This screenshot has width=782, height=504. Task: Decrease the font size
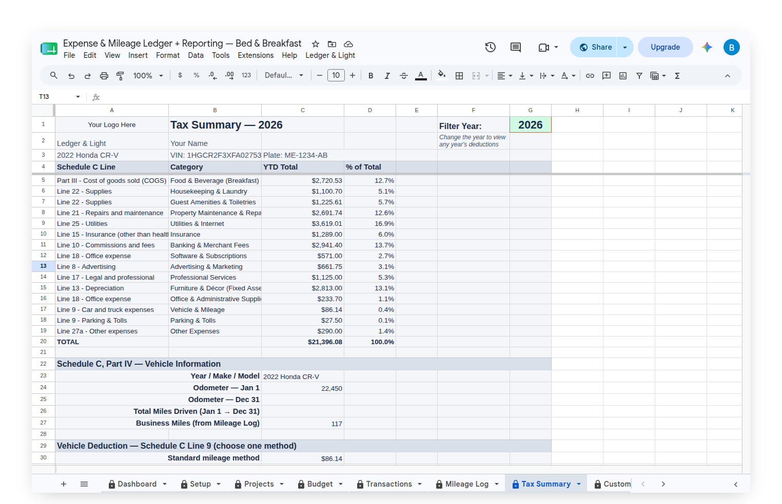click(x=320, y=76)
